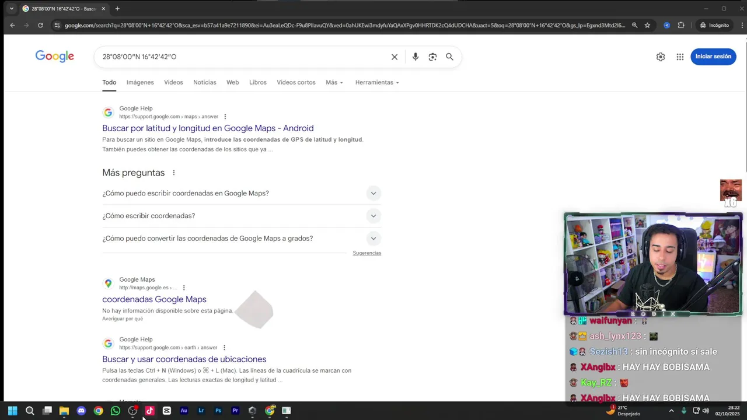Go back with the browser back arrow
This screenshot has height=420, width=747.
click(12, 25)
